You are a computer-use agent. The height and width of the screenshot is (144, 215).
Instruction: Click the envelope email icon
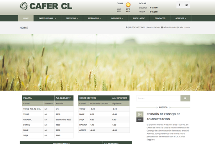pyautogui.click(x=162, y=27)
